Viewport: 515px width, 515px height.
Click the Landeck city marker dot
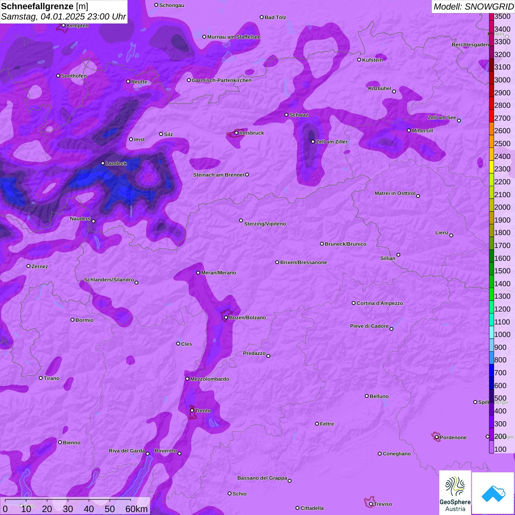point(103,163)
